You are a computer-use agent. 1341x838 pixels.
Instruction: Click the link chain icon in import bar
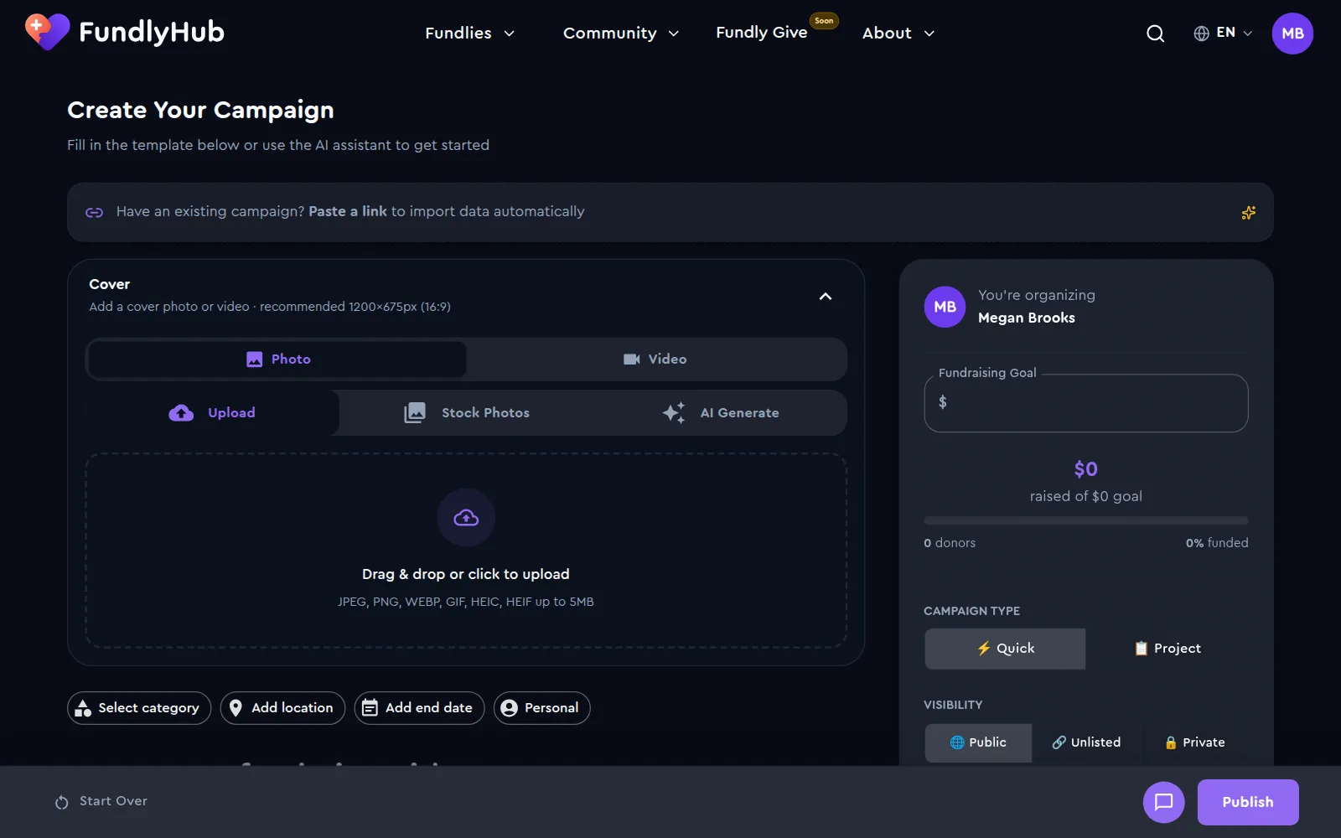(x=94, y=213)
